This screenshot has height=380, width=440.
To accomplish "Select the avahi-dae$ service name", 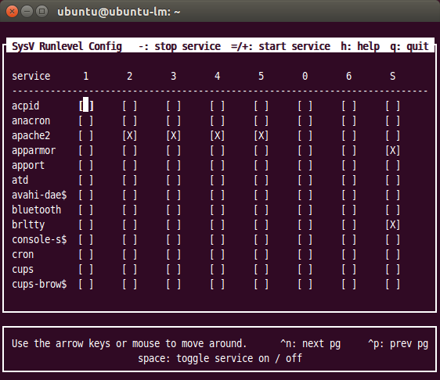I will [x=39, y=195].
